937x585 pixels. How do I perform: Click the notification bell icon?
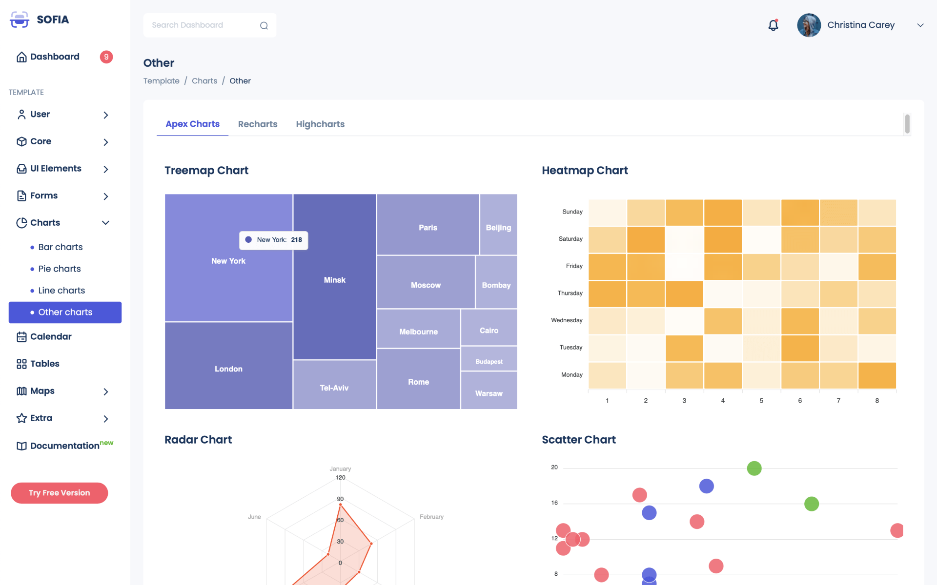[773, 25]
